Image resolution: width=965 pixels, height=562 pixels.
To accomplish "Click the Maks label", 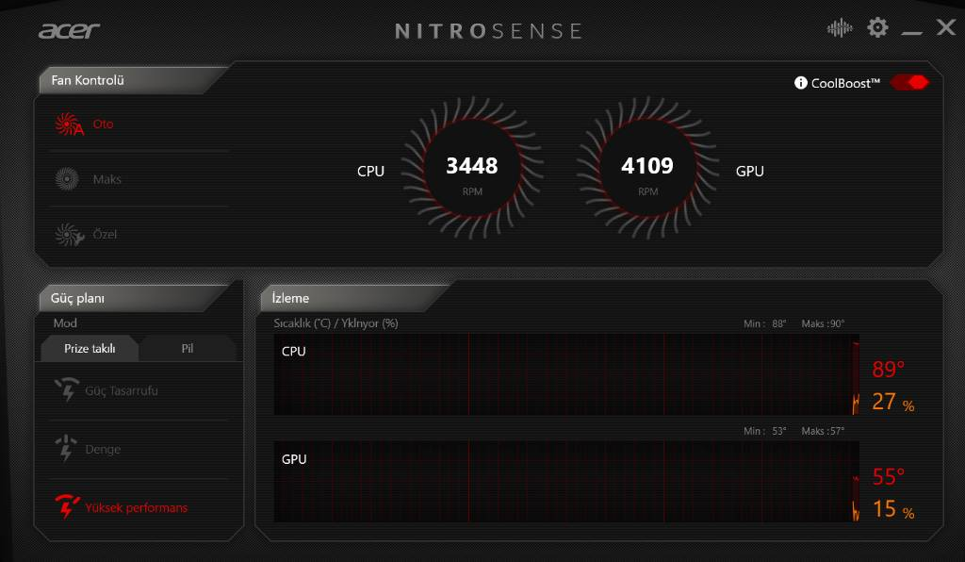I will click(107, 179).
